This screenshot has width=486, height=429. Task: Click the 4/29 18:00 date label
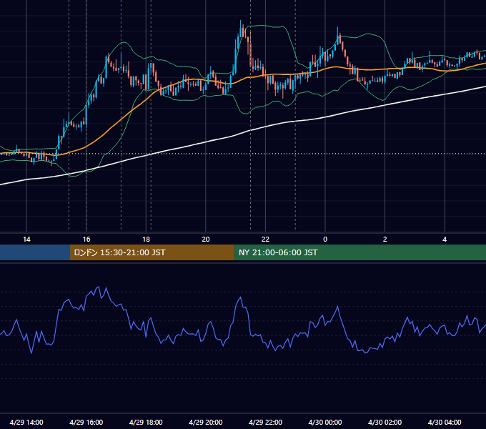click(x=146, y=422)
